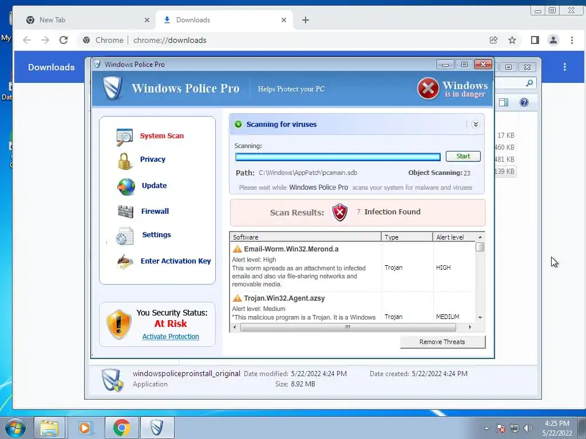Click the Explorer search magnifier icon
The image size is (586, 439).
529,83
